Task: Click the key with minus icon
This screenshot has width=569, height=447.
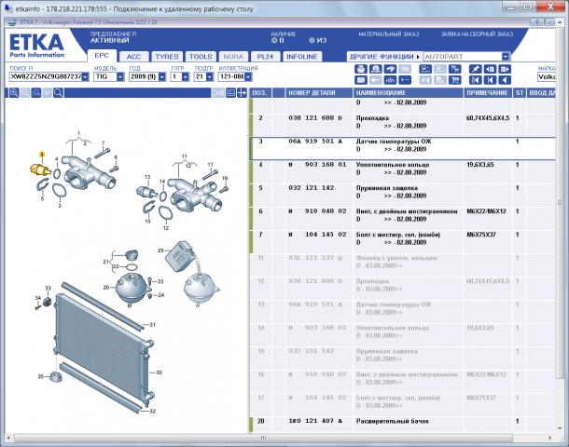Action: (x=405, y=80)
